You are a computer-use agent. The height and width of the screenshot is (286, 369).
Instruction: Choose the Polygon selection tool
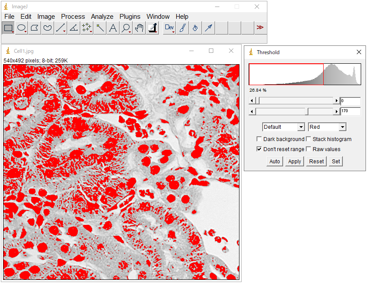click(34, 28)
